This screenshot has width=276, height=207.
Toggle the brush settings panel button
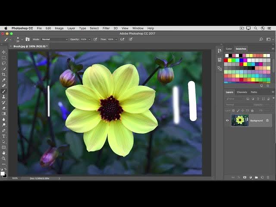(28, 39)
